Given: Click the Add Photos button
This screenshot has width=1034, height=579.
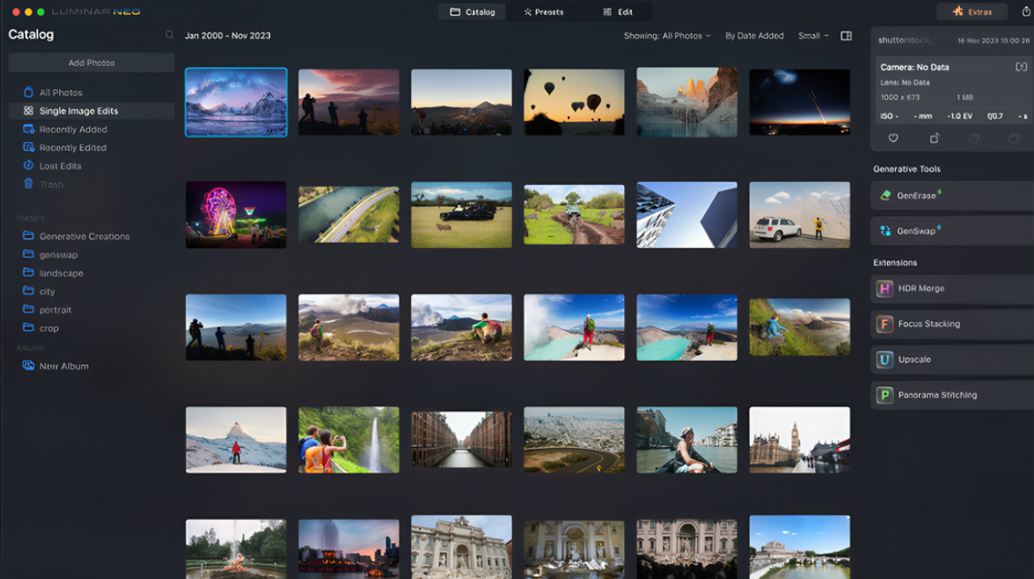Looking at the screenshot, I should [x=92, y=62].
